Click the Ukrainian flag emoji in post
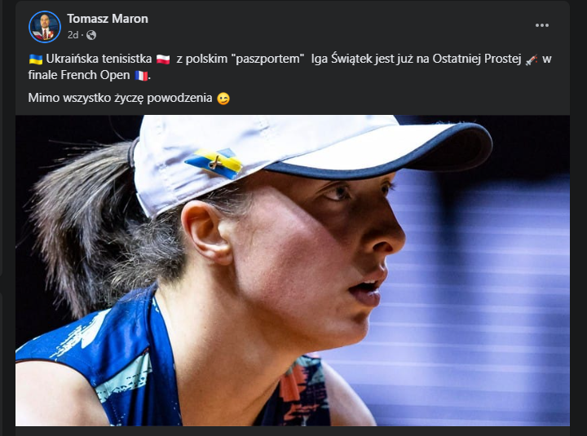587x436 pixels. tap(36, 59)
